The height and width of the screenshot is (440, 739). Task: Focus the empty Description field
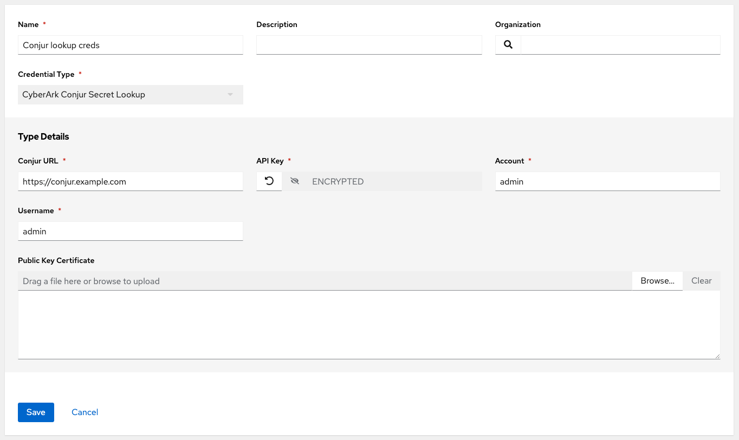coord(368,45)
